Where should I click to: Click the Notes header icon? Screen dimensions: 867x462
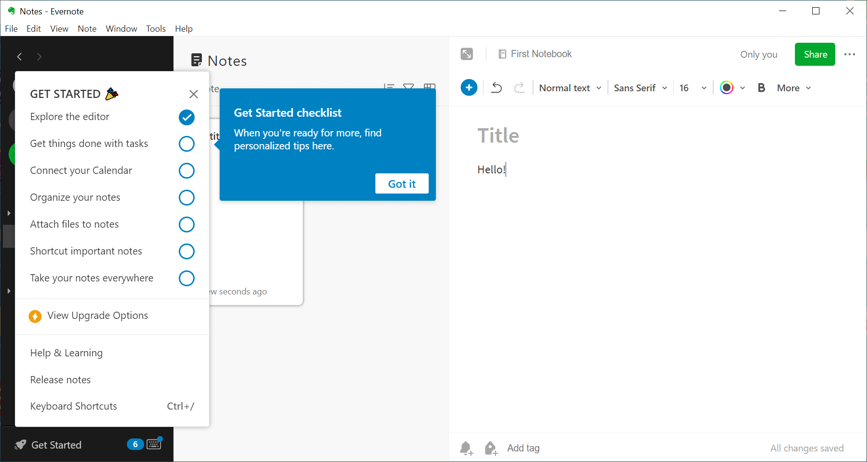click(197, 60)
